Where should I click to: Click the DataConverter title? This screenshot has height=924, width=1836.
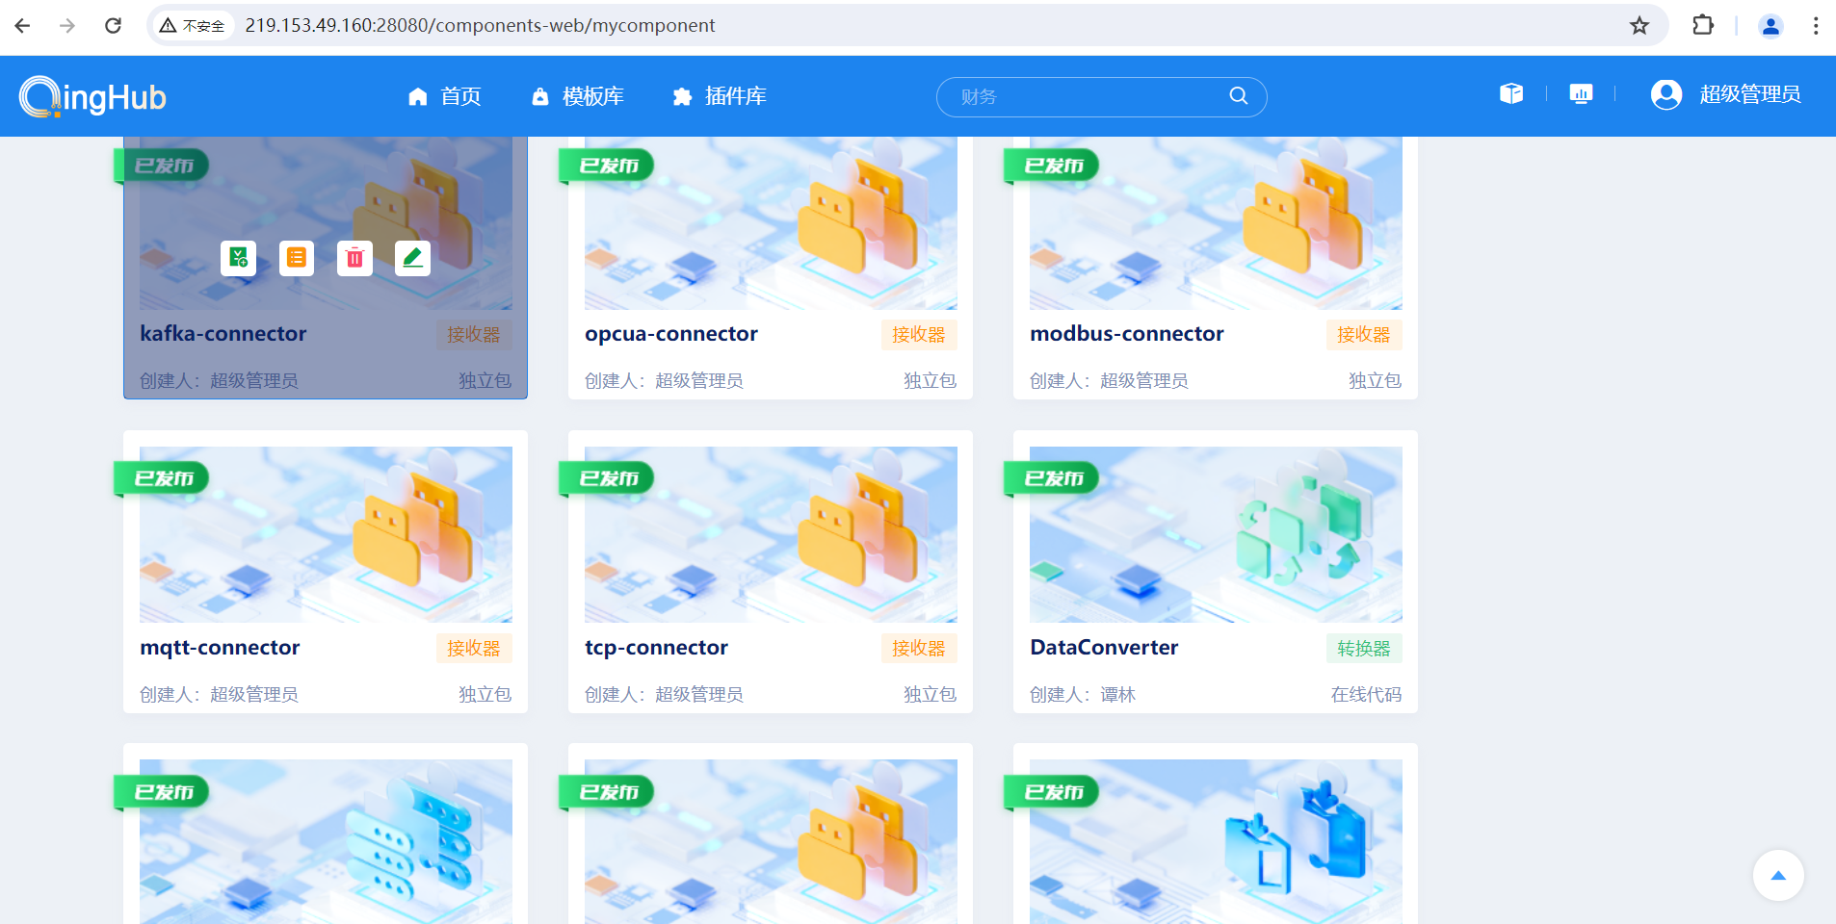(1104, 648)
